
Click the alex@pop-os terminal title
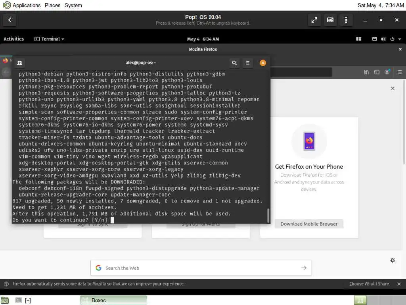point(141,63)
